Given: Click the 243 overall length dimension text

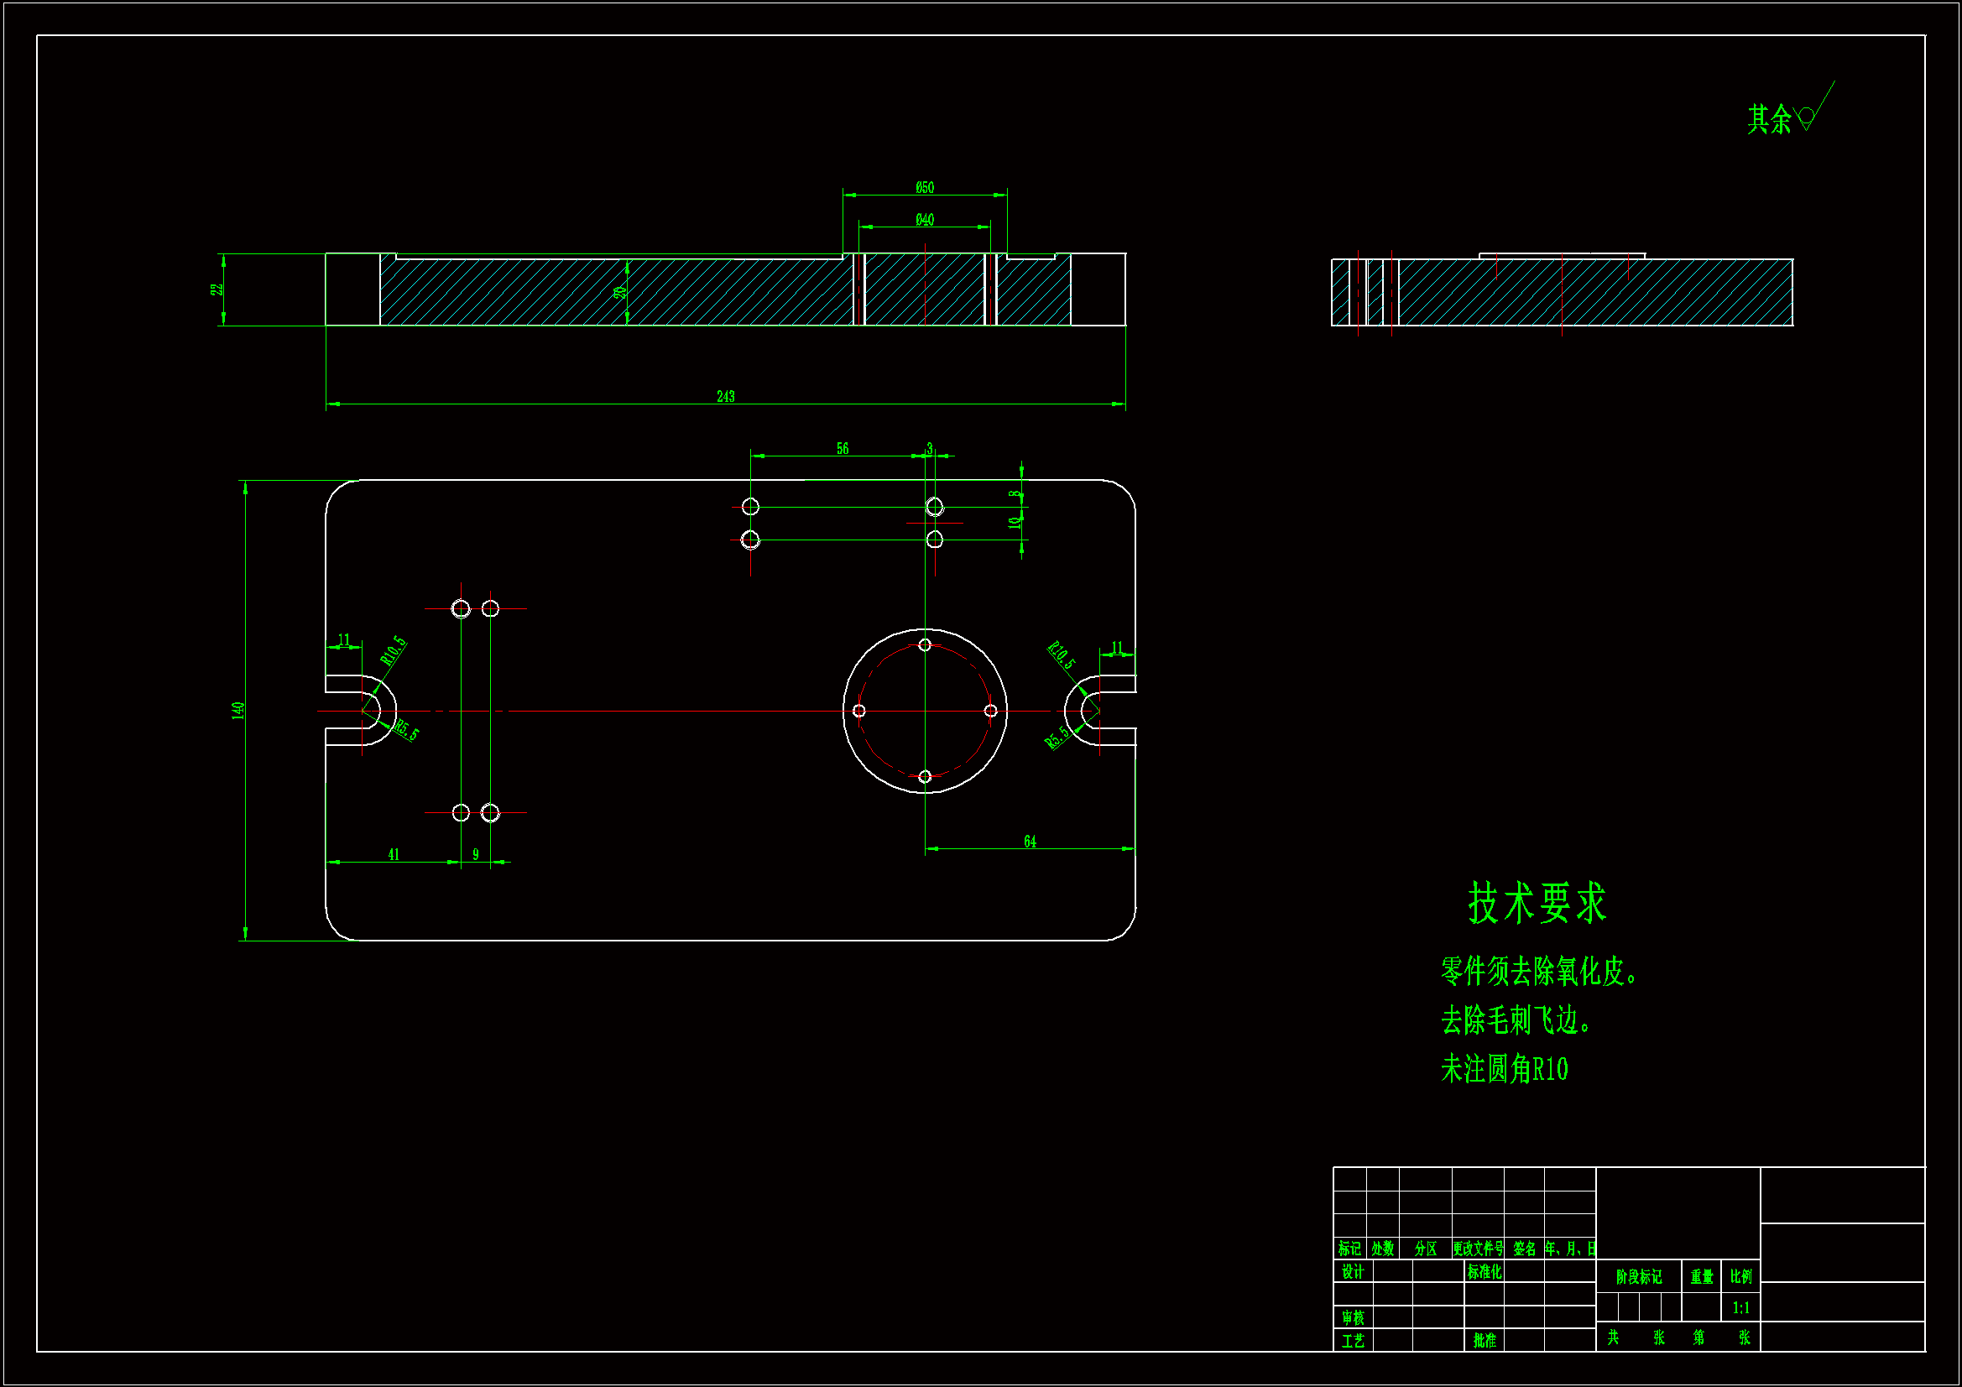Looking at the screenshot, I should 726,397.
